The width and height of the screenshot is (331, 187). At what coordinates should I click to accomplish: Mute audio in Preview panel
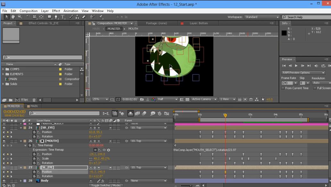[316, 66]
